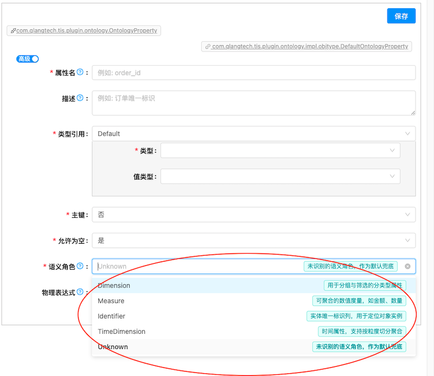Image resolution: width=434 pixels, height=376 pixels.
Task: Click the link icon before OntologyProperty
Action: coord(13,31)
